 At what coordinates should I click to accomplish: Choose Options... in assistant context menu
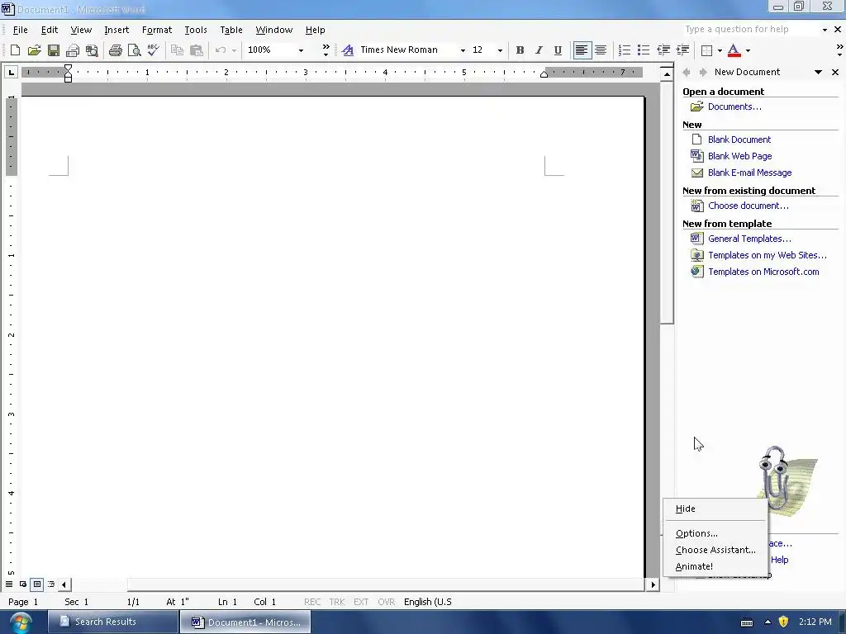click(x=715, y=533)
